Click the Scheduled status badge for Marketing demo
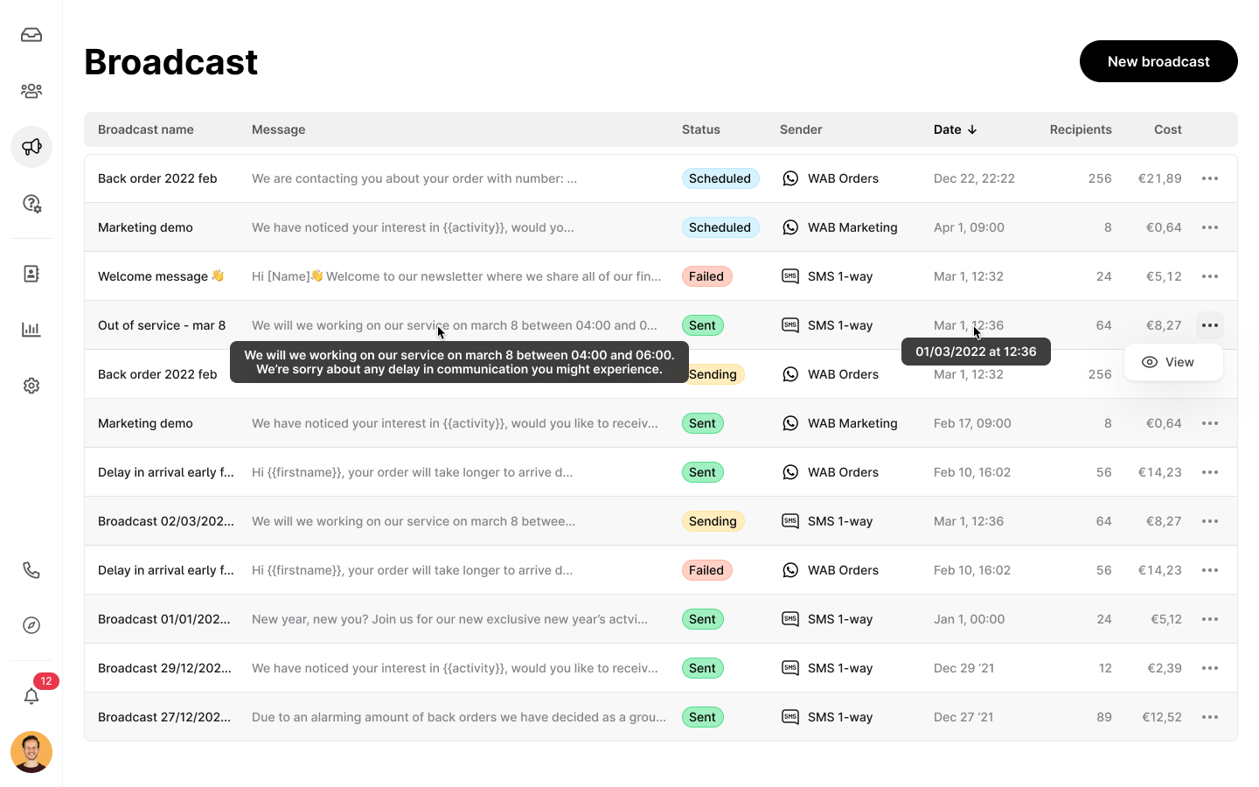The height and width of the screenshot is (787, 1259). 720,226
